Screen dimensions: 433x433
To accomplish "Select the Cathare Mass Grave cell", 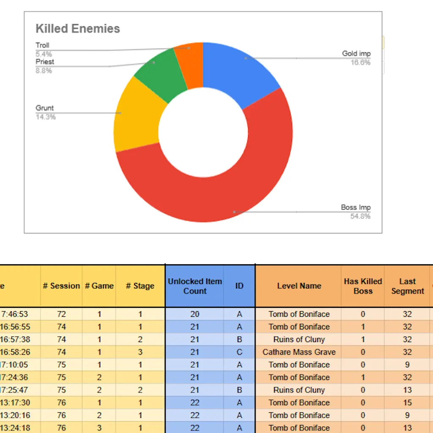I will 299,352.
